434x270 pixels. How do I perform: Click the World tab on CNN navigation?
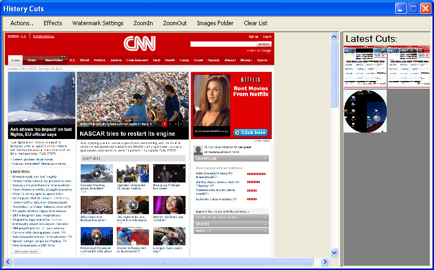point(84,60)
